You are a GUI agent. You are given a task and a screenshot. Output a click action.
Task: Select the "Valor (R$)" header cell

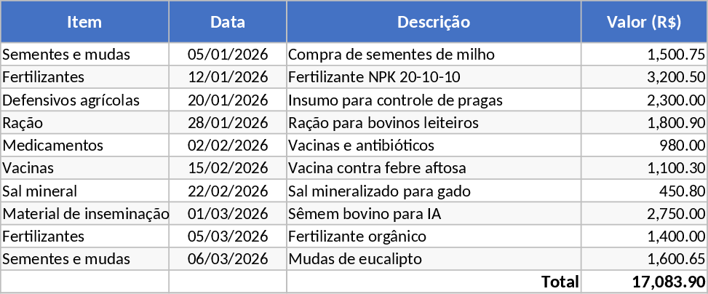coord(644,22)
